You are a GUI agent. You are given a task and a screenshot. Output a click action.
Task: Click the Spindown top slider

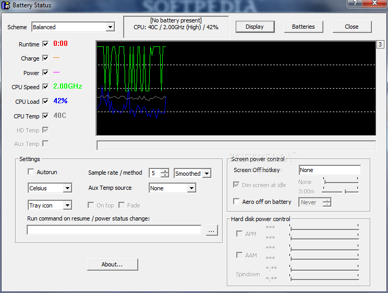pyautogui.click(x=324, y=269)
